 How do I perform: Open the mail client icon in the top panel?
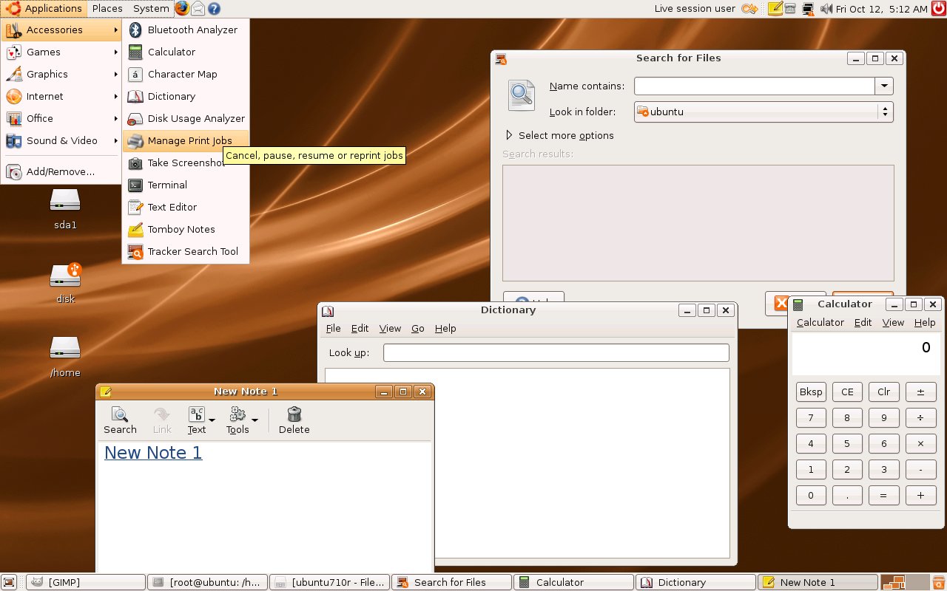(198, 9)
